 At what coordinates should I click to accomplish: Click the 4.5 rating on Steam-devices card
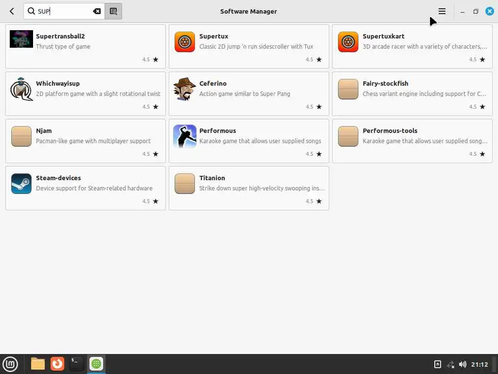(x=146, y=201)
